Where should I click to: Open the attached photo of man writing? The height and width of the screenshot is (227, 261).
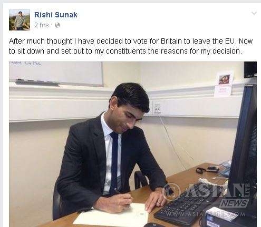(x=133, y=144)
